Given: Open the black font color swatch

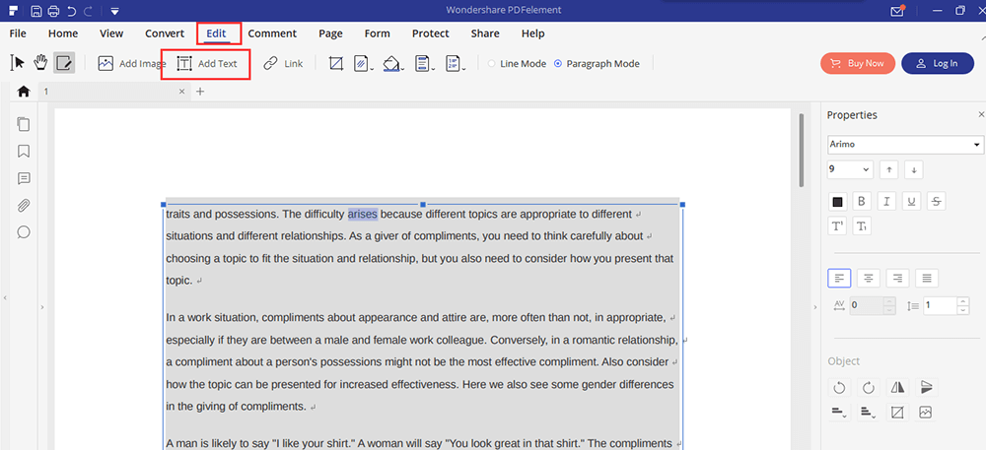Looking at the screenshot, I should 837,201.
